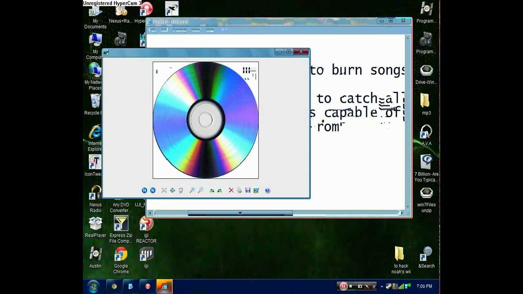Select the My Documents desktop icon
523x294 pixels.
(95, 16)
